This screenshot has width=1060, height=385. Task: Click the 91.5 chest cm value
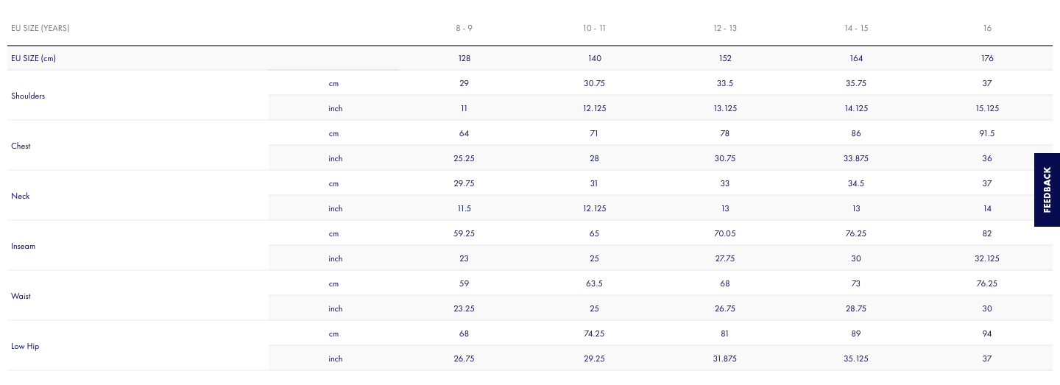pos(987,133)
